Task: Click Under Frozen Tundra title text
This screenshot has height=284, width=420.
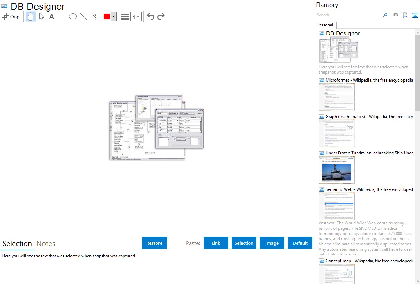Action: pos(370,153)
